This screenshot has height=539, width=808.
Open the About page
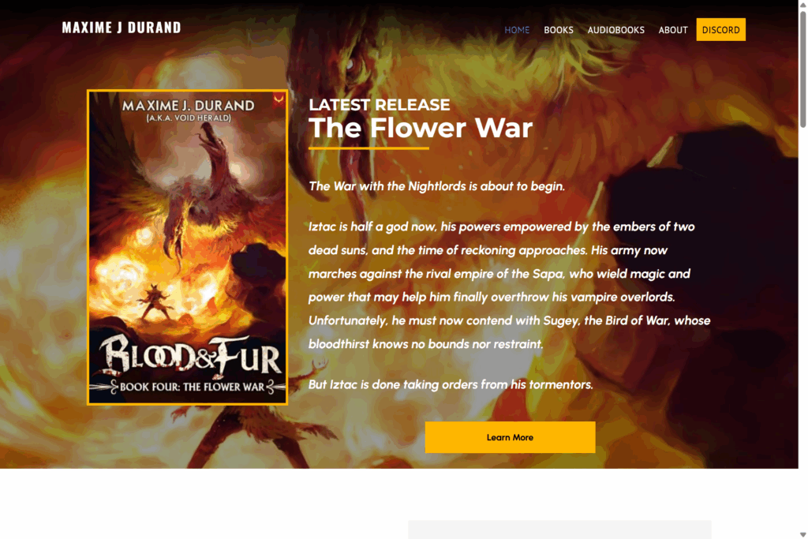tap(673, 30)
